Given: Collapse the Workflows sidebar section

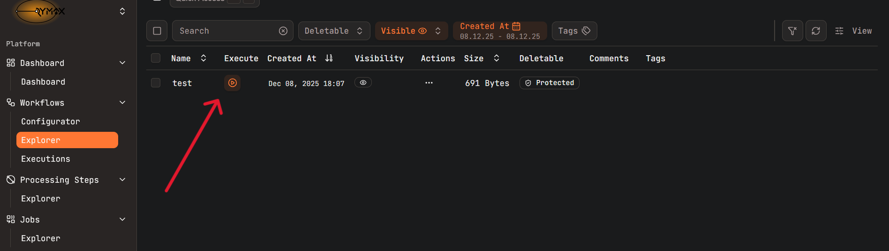Looking at the screenshot, I should point(122,103).
